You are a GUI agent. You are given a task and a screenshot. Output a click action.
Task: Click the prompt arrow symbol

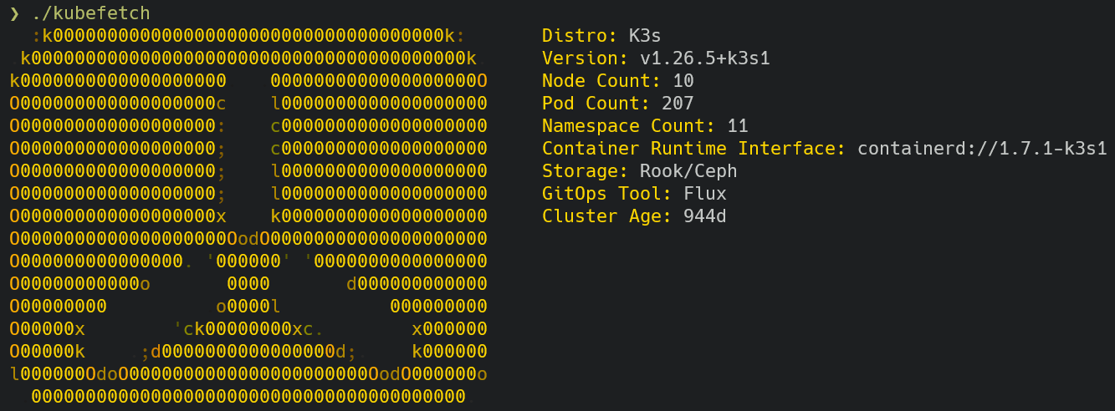point(14,13)
